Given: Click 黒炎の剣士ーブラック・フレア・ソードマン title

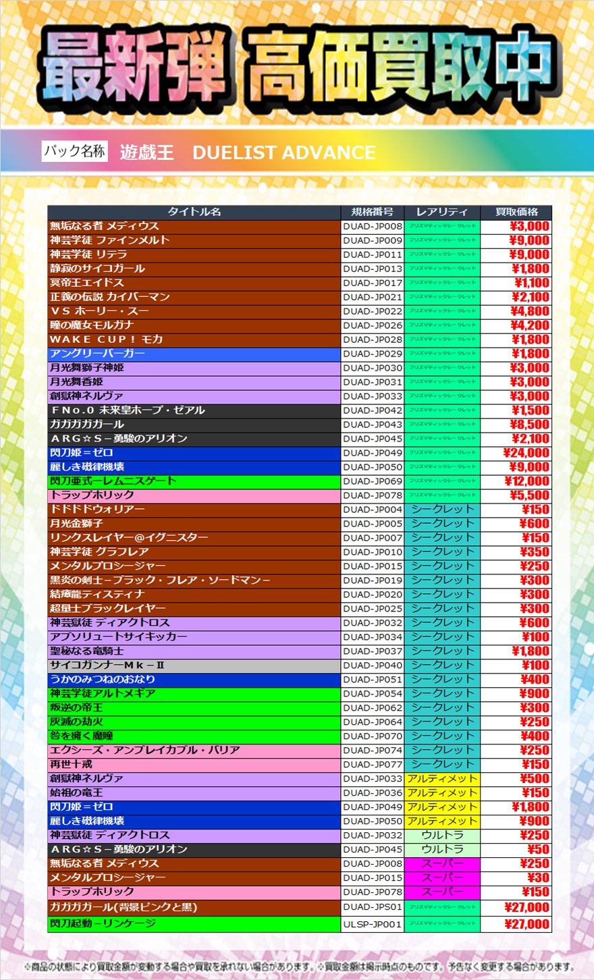Looking at the screenshot, I should point(159,580).
